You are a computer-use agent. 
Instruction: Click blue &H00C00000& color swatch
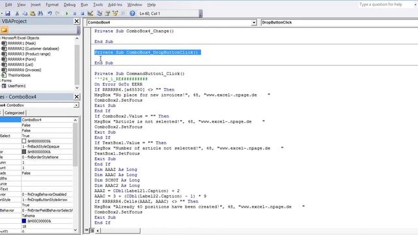[x=24, y=221]
